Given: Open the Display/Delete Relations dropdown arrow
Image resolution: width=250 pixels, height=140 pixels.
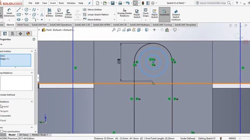Looking at the screenshot, I should pos(125,20).
